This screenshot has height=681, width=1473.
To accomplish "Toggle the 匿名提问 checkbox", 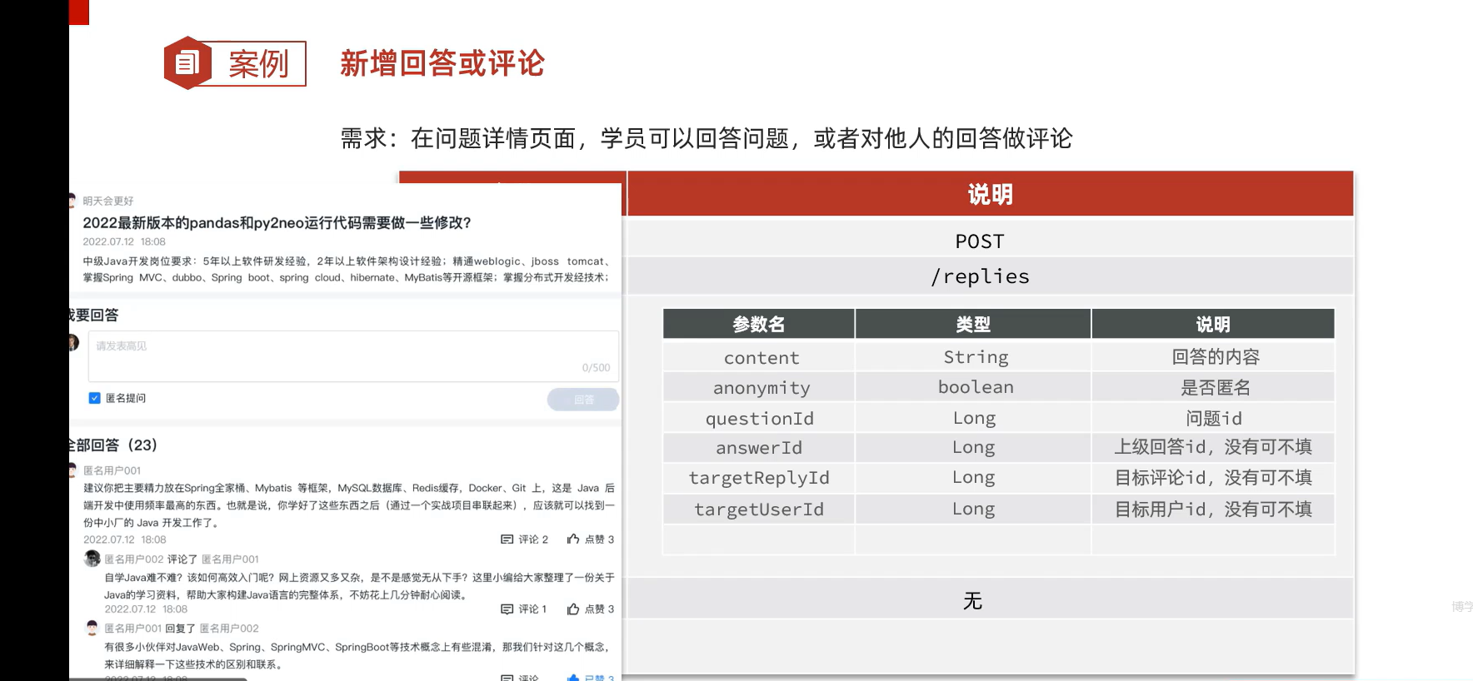I will click(94, 398).
